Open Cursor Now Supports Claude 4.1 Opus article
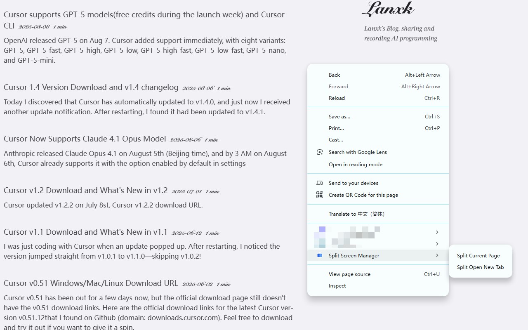This screenshot has width=528, height=330. tap(85, 139)
